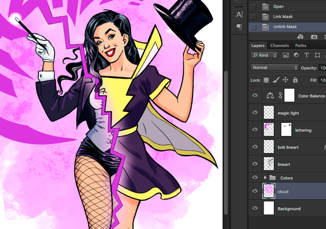
Task: Lock transparent pixels checkerboard icon
Action: coord(266,80)
